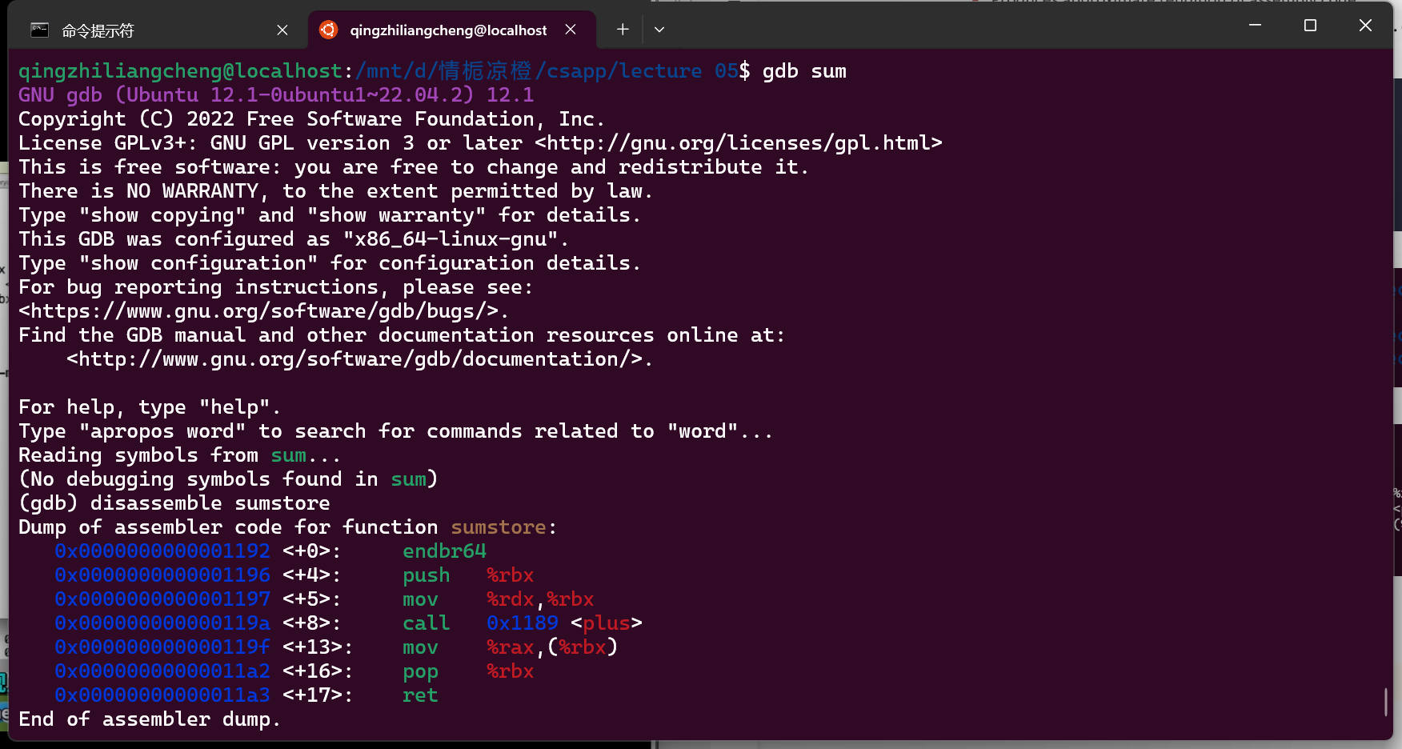The image size is (1402, 749).
Task: Open the gdb bugs reporting URL
Action: click(x=264, y=311)
